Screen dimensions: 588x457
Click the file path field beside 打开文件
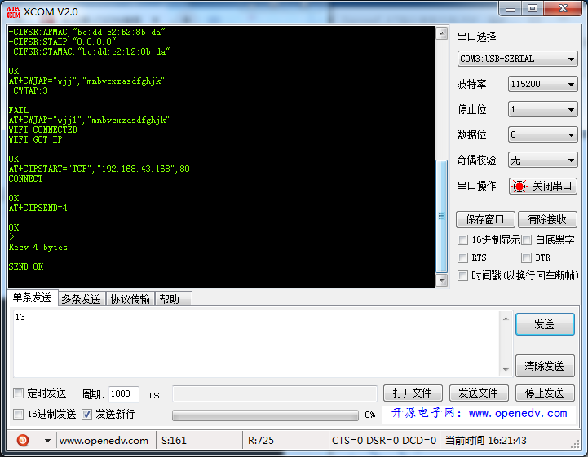[275, 393]
